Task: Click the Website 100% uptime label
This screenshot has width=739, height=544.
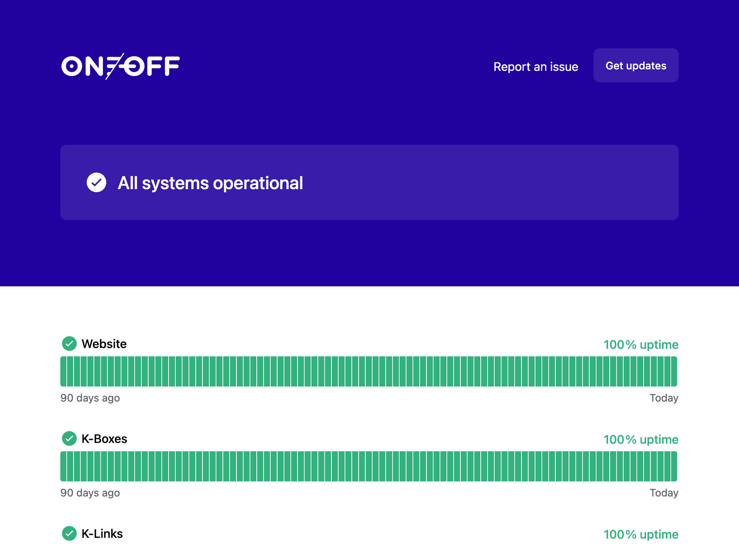Action: pyautogui.click(x=640, y=344)
